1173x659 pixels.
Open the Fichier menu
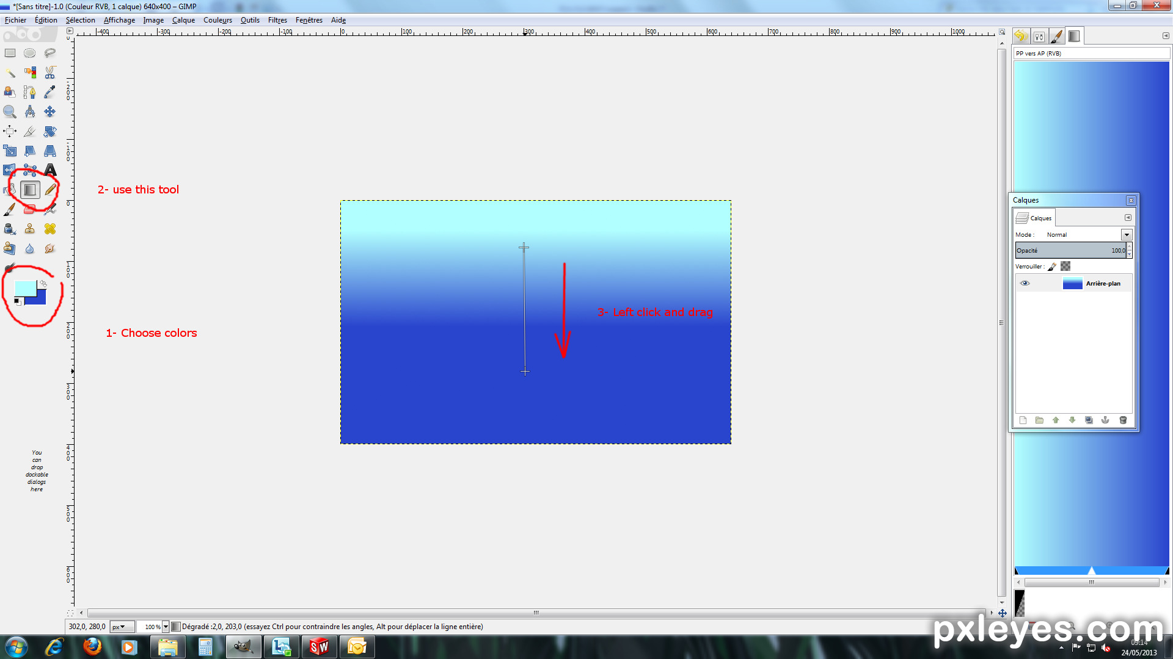(x=15, y=20)
